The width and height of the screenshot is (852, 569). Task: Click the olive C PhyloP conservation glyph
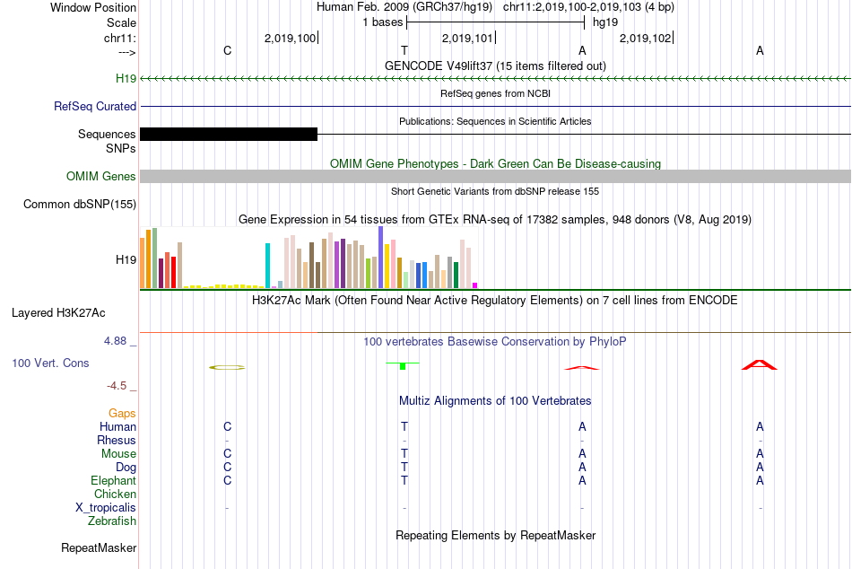[x=227, y=368]
